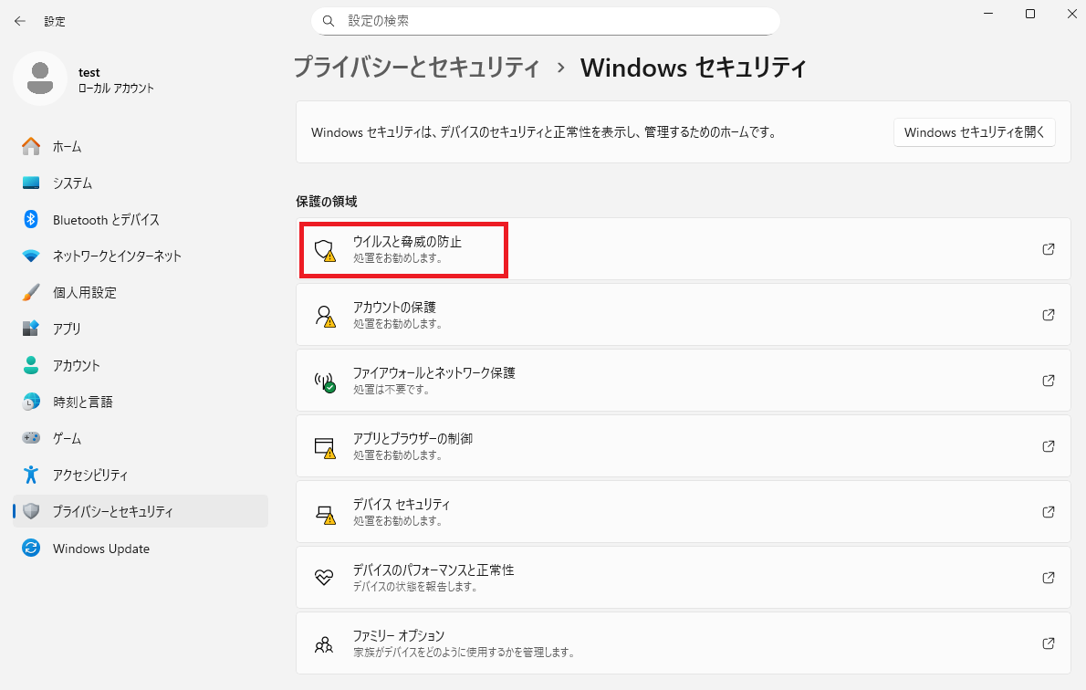Open ファミリー オプション area
The width and height of the screenshot is (1086, 690).
tap(683, 643)
